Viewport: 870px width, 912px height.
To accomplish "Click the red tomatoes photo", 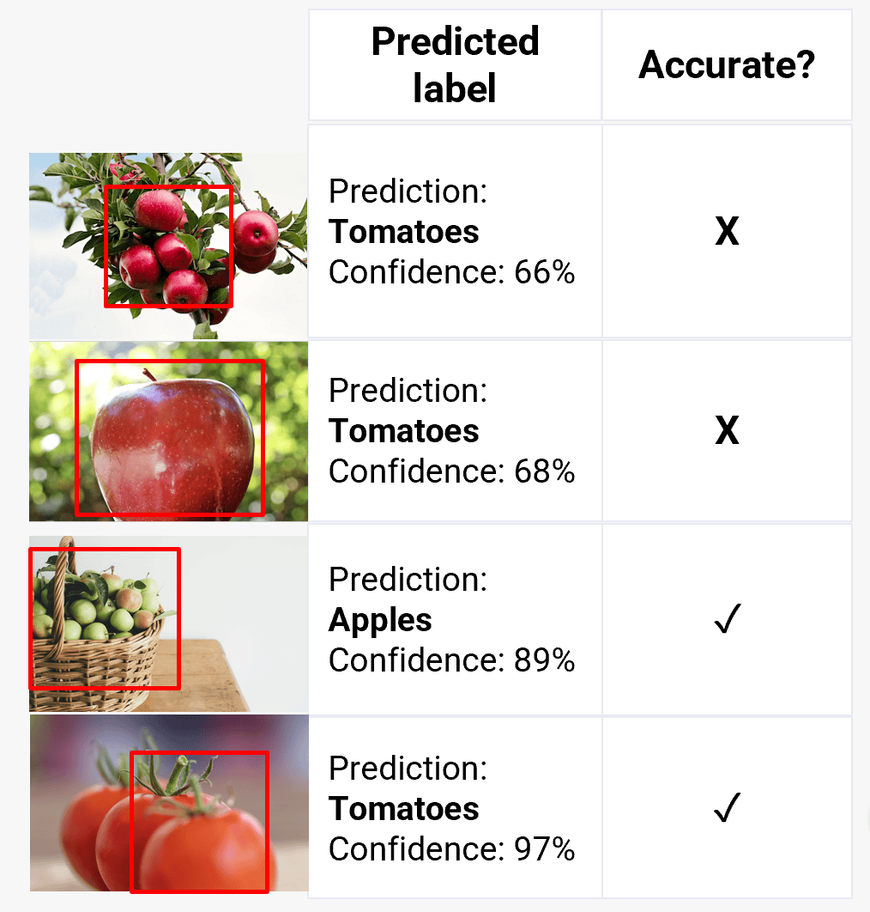I will 169,803.
